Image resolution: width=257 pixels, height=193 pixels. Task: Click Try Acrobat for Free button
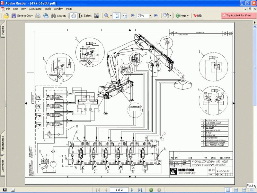236,15
